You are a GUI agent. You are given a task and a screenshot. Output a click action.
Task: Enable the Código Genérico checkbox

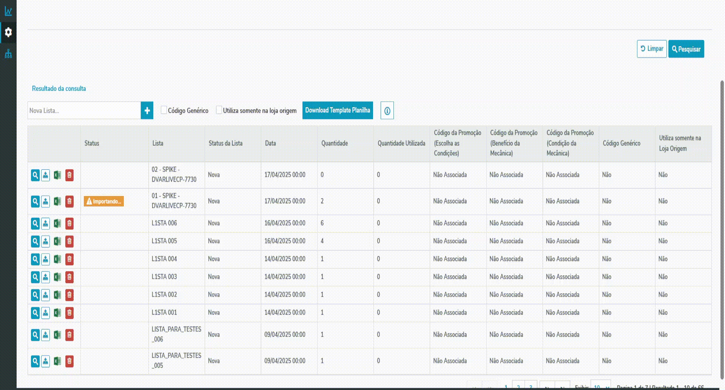(x=164, y=110)
